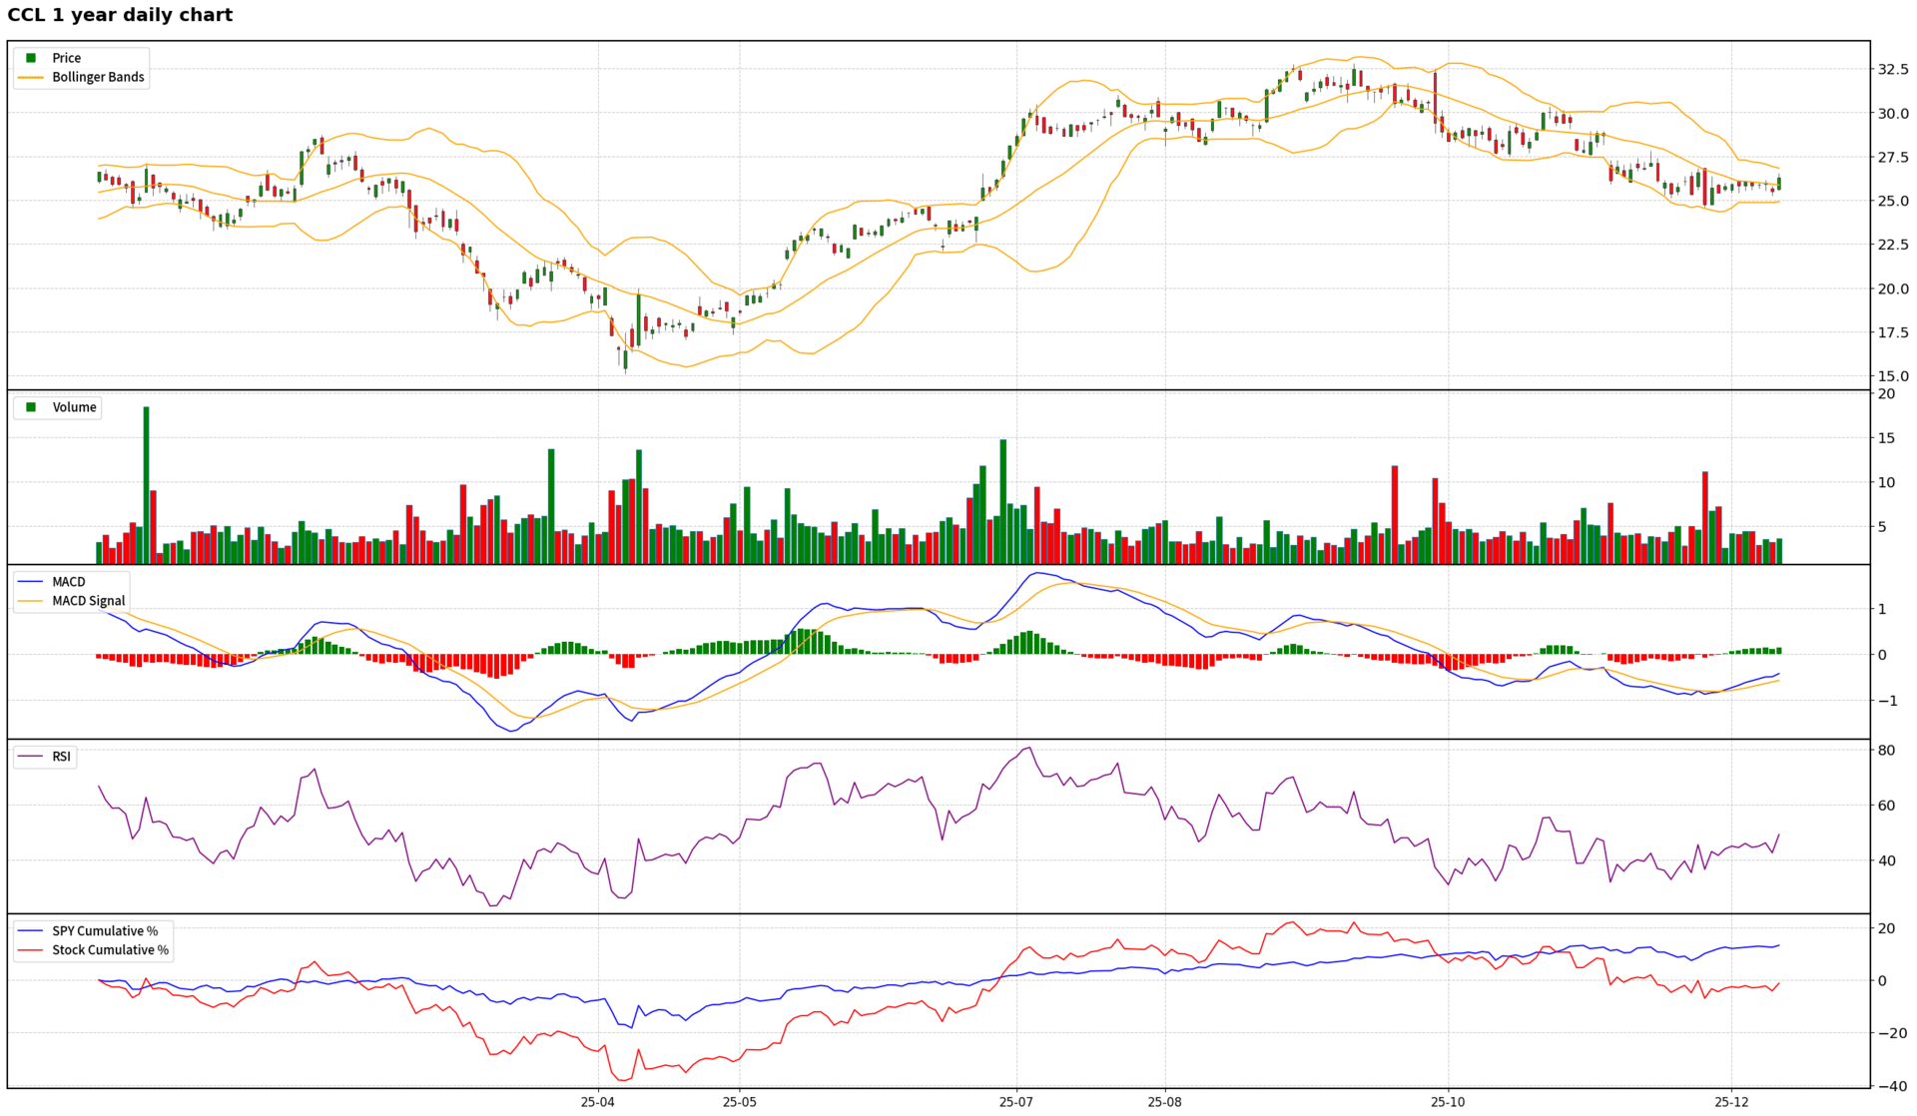Click the 25-04 date axis label
1917x1116 pixels.
point(597,1102)
